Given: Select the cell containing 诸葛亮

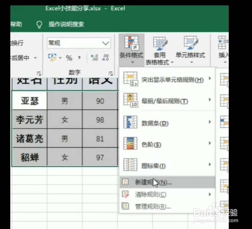Looking at the screenshot, I should click(x=30, y=138).
